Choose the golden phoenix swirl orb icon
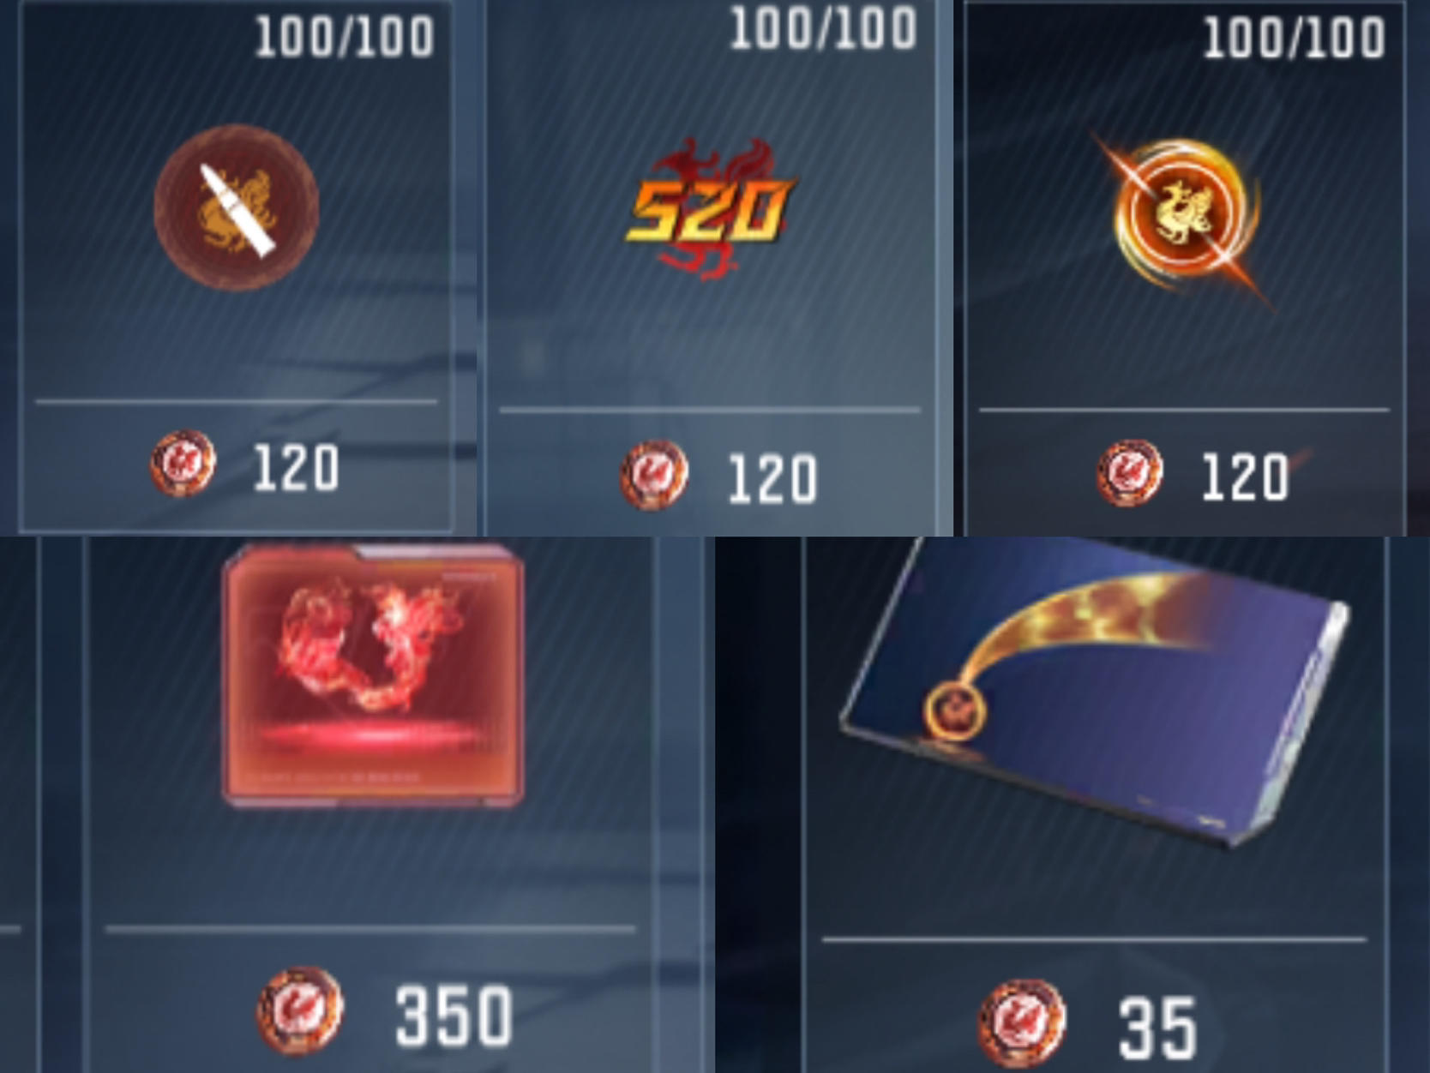 [x=1183, y=219]
